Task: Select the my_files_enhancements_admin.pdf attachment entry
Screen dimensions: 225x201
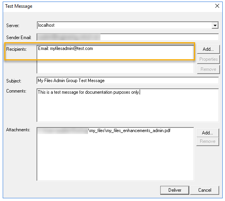Action: (x=104, y=131)
